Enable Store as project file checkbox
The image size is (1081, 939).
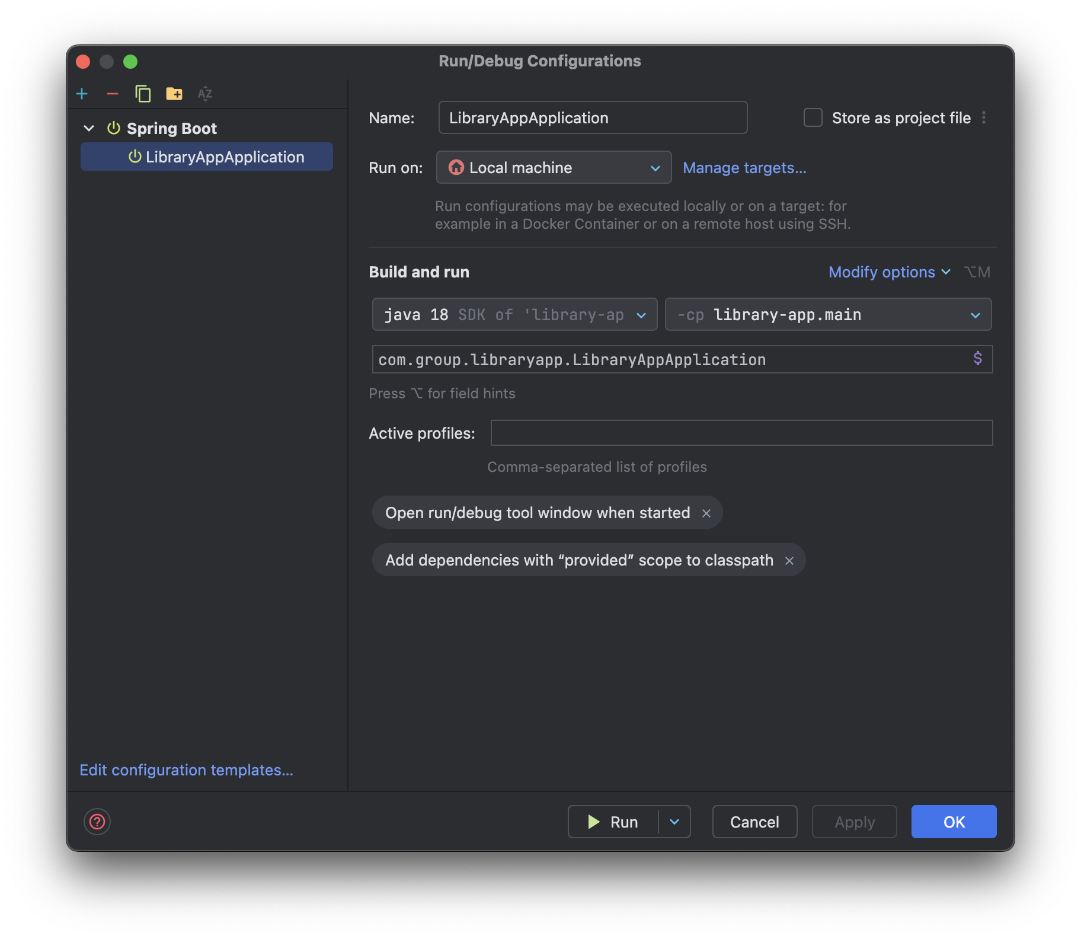(x=813, y=117)
